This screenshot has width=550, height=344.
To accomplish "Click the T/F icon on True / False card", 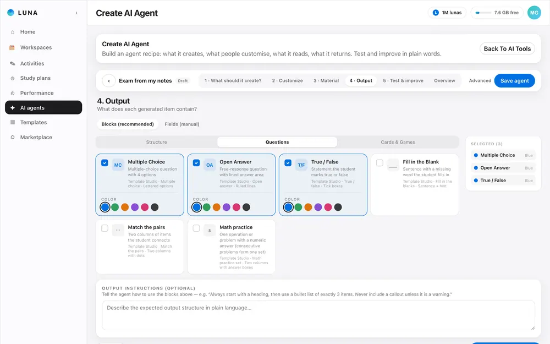I will (x=301, y=165).
